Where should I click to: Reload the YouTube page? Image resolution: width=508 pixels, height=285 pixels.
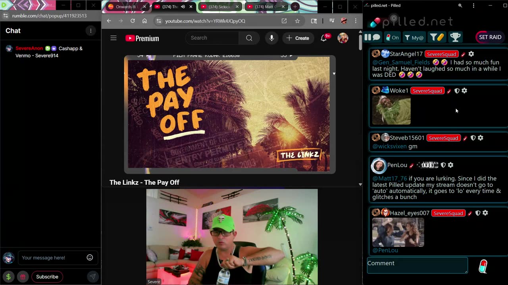[133, 21]
